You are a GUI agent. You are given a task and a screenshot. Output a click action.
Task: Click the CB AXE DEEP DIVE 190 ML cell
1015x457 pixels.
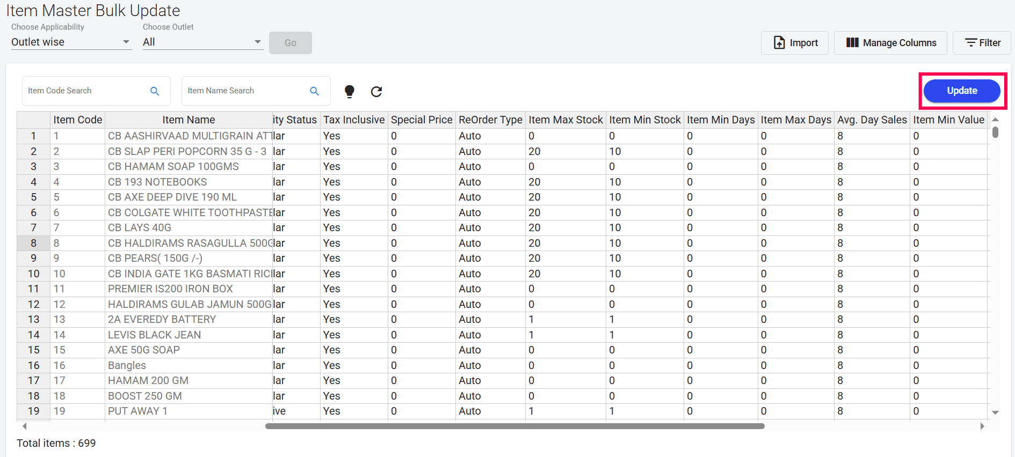tap(189, 197)
